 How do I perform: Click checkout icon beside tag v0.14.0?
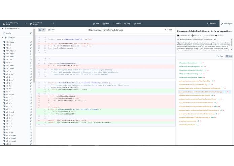(x=31, y=103)
